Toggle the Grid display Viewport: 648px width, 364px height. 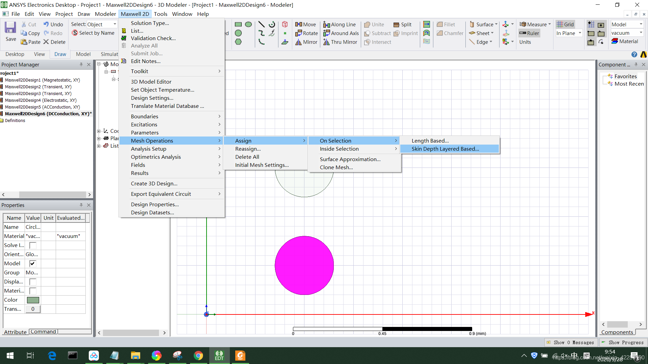pos(565,24)
